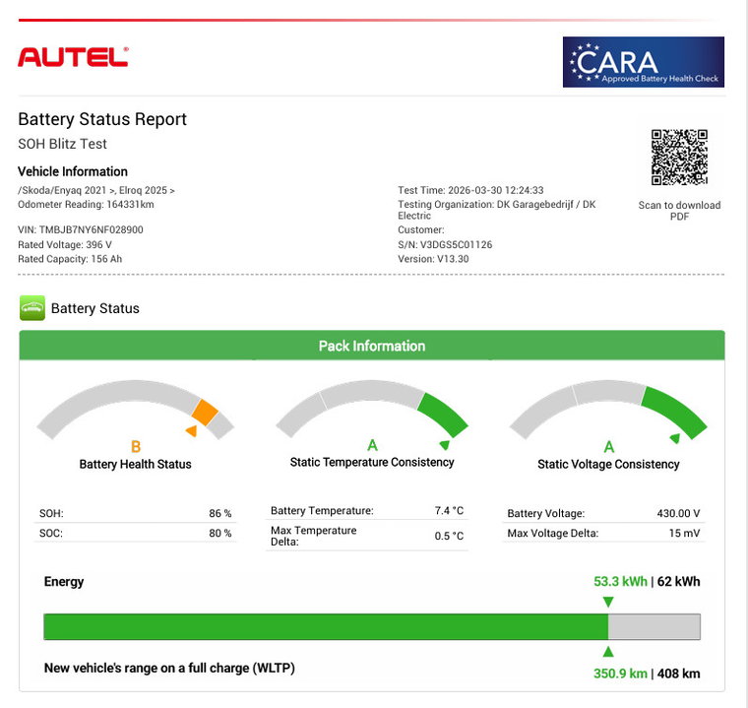
Task: Click the Max Voltage Delta value '15 mV'
Action: coord(685,533)
